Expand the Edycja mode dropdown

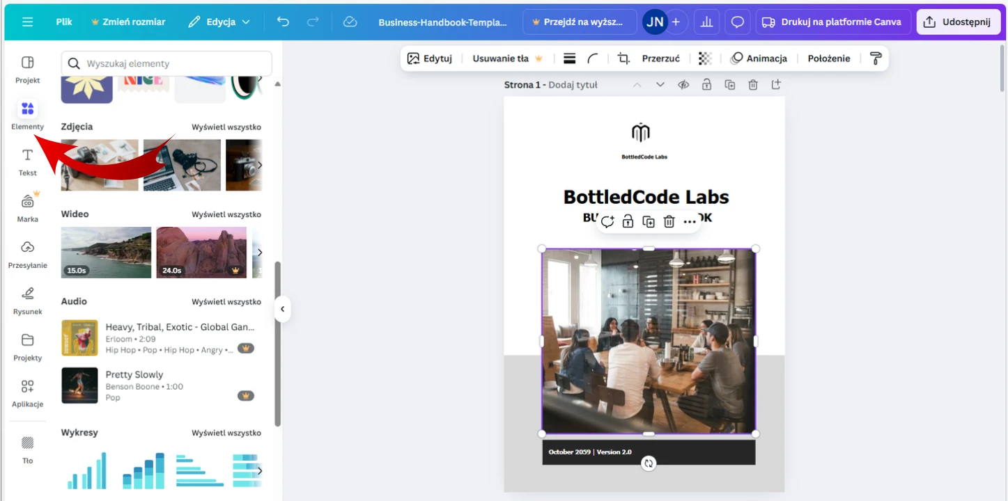point(219,22)
